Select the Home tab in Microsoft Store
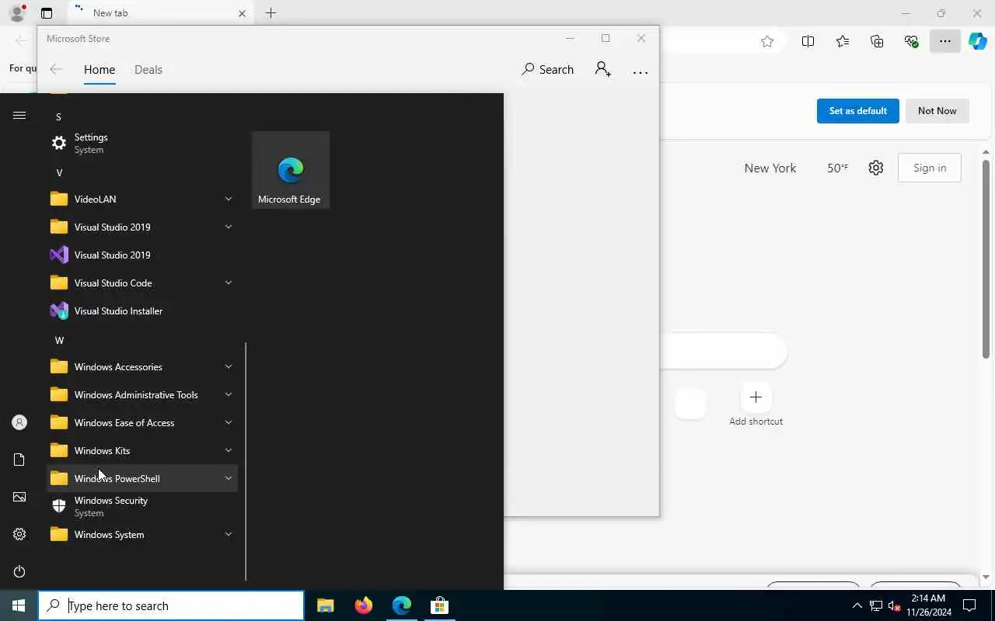 [x=99, y=69]
